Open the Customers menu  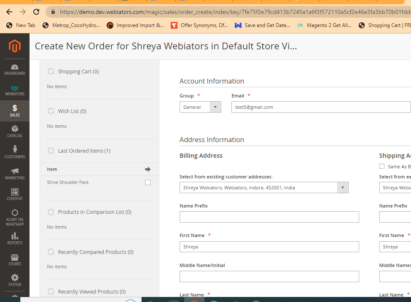coord(15,152)
